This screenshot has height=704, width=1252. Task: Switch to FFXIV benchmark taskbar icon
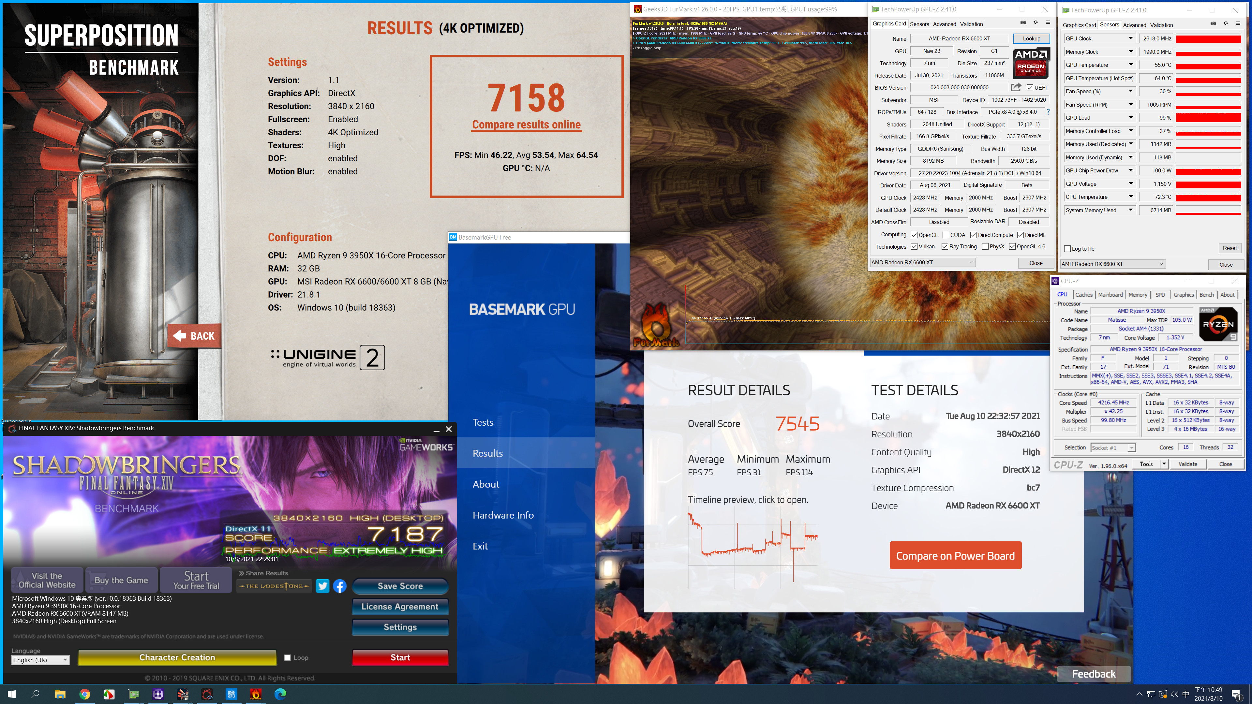(207, 694)
